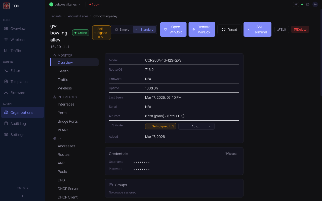This screenshot has width=322, height=201.
Task: Click the Audit Log icon under Admin
Action: pos(6,123)
